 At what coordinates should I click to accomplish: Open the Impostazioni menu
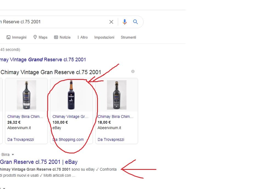[104, 37]
